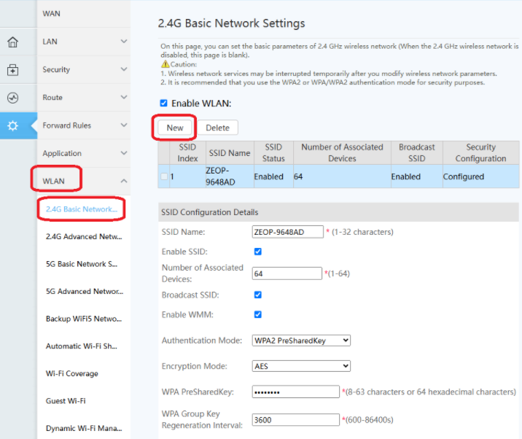Viewport: 522px width, 439px height.
Task: Click the SSID Name input field
Action: click(288, 232)
